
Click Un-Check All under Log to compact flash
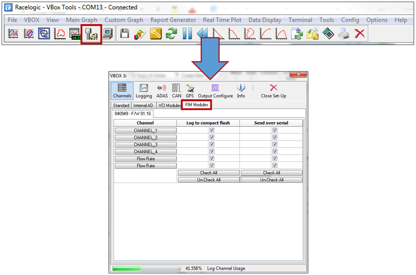[x=208, y=180]
